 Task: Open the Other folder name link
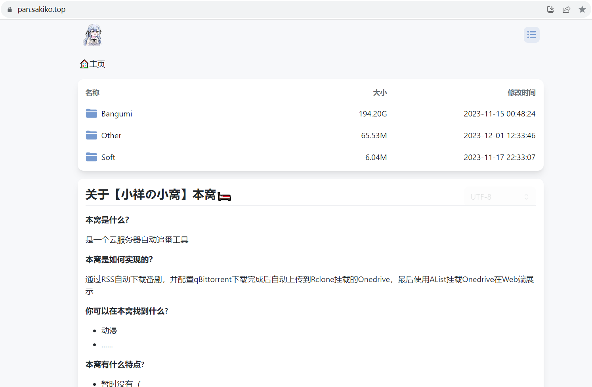click(111, 135)
